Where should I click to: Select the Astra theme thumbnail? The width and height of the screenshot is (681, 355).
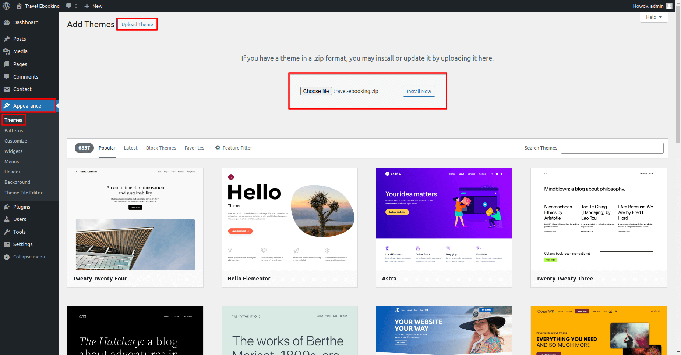point(444,219)
